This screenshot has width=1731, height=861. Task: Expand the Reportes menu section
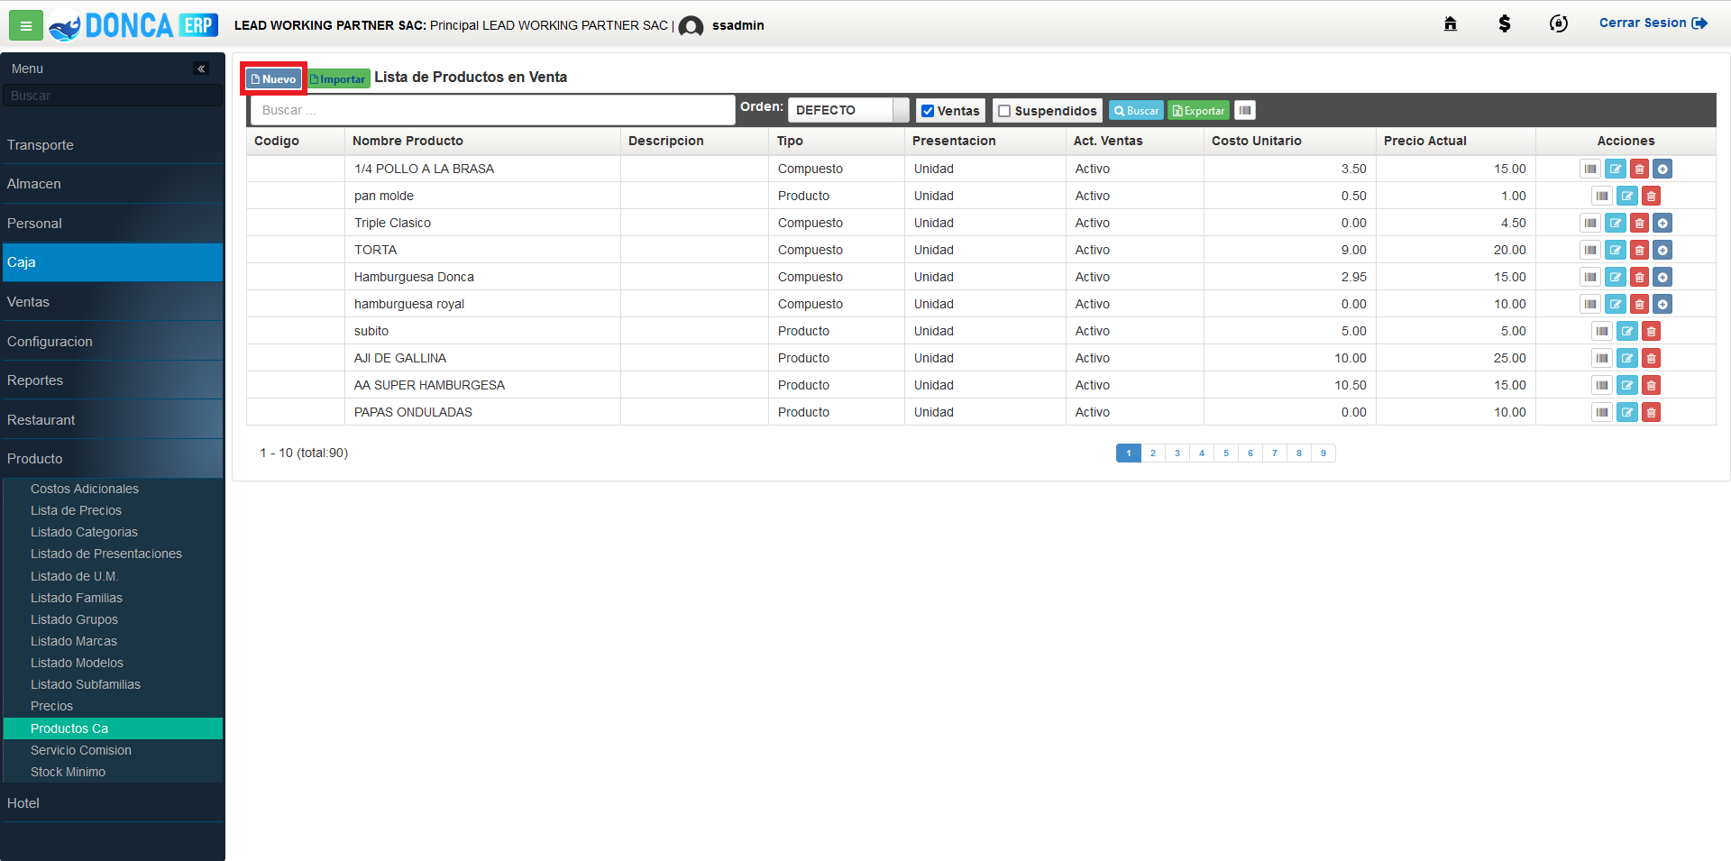112,380
